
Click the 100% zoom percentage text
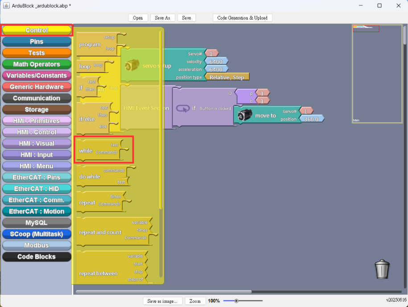214,301
